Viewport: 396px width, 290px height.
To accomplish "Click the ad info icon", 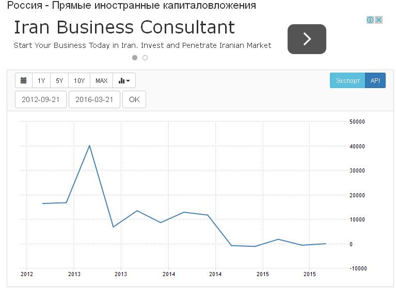I will (370, 20).
